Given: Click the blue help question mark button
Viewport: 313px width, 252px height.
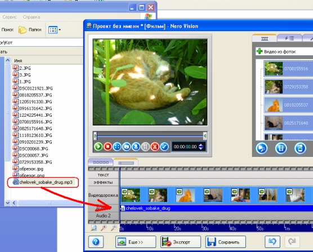Looking at the screenshot, I should click(x=96, y=242).
